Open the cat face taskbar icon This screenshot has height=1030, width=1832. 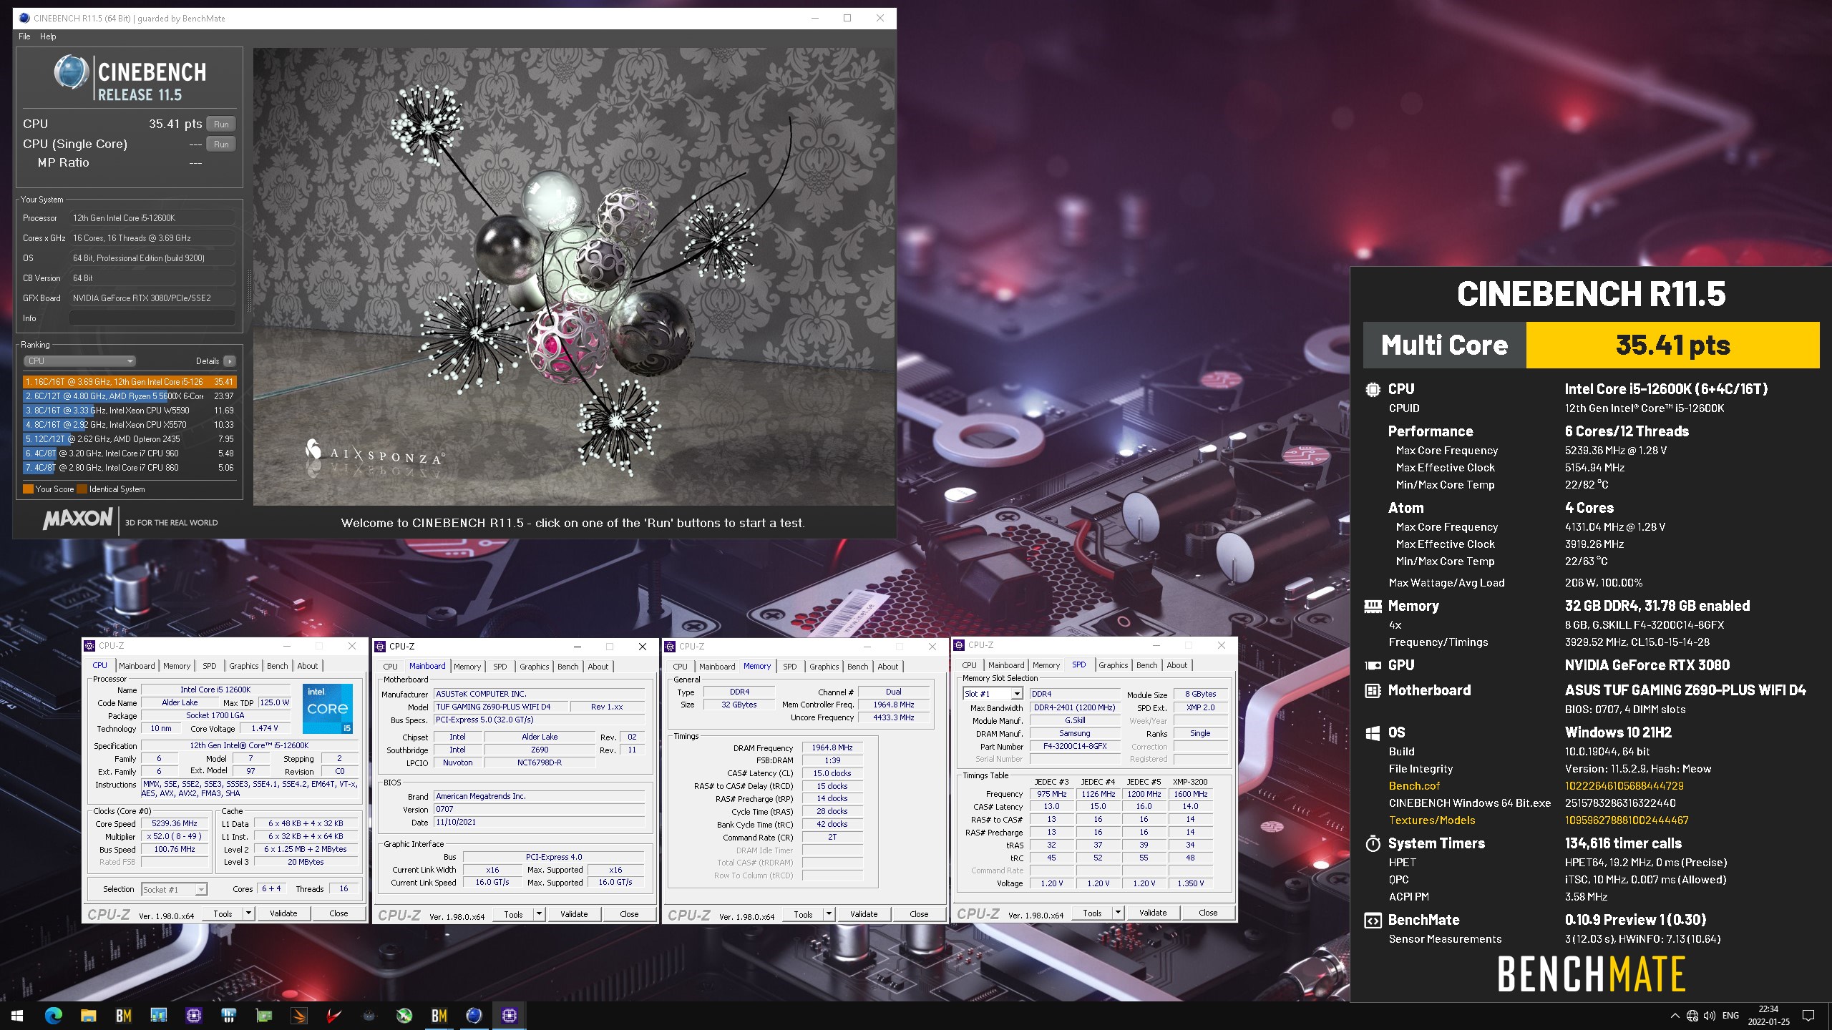369,1015
